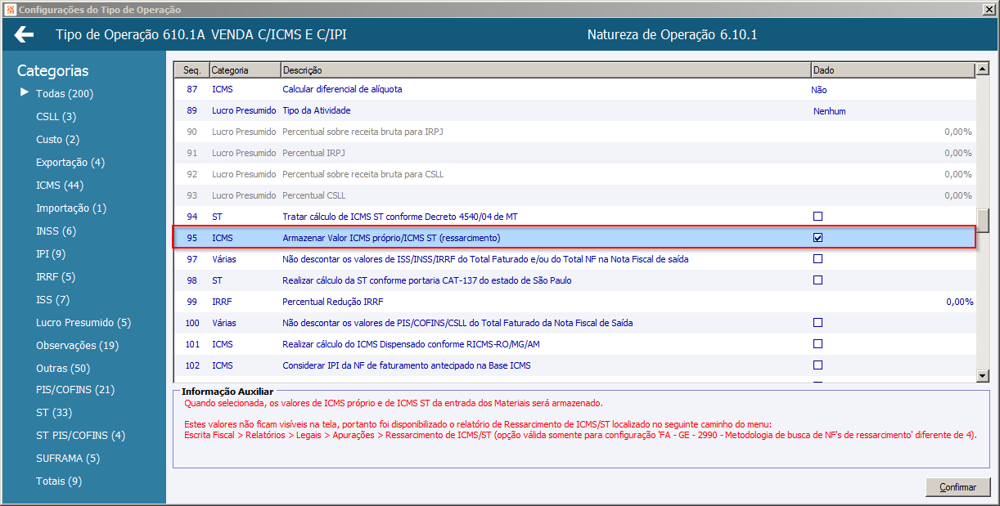This screenshot has height=506, width=1000.
Task: Select the Observações (19) category
Action: click(78, 346)
